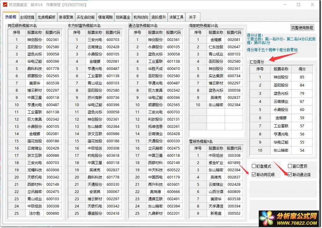Select 圣阳股份 in 汇总得分 table
The image size is (322, 228).
click(281, 85)
